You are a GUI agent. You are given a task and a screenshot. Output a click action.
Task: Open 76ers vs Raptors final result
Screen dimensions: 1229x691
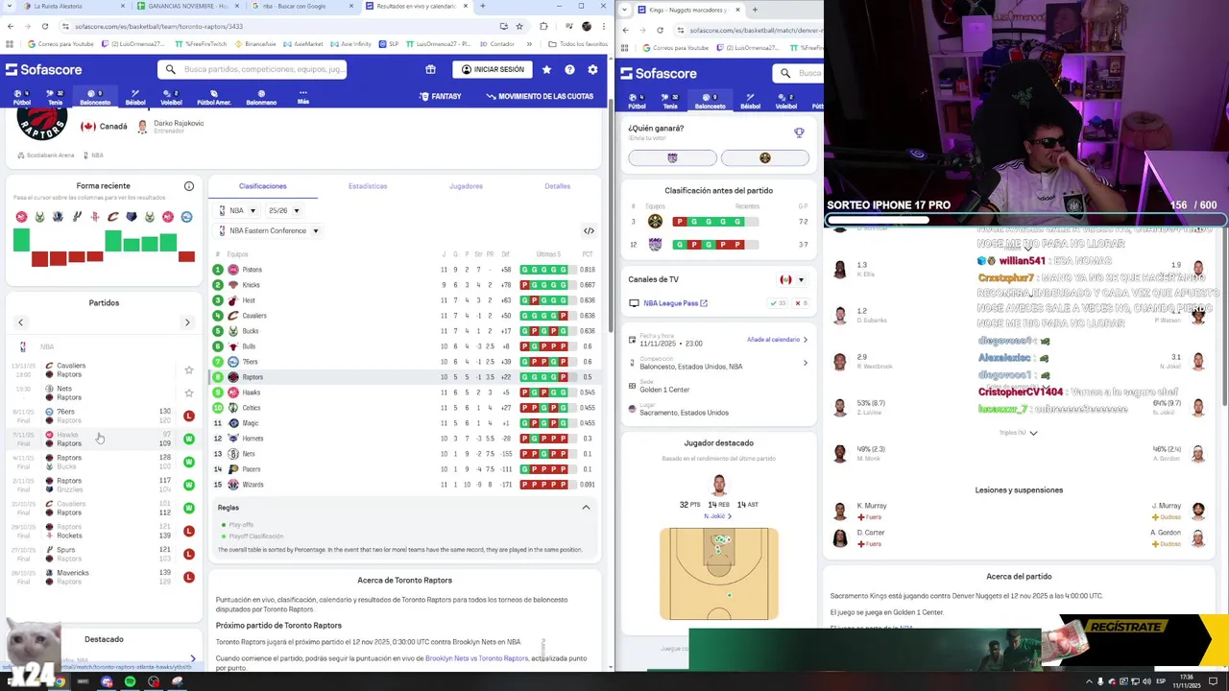point(104,416)
